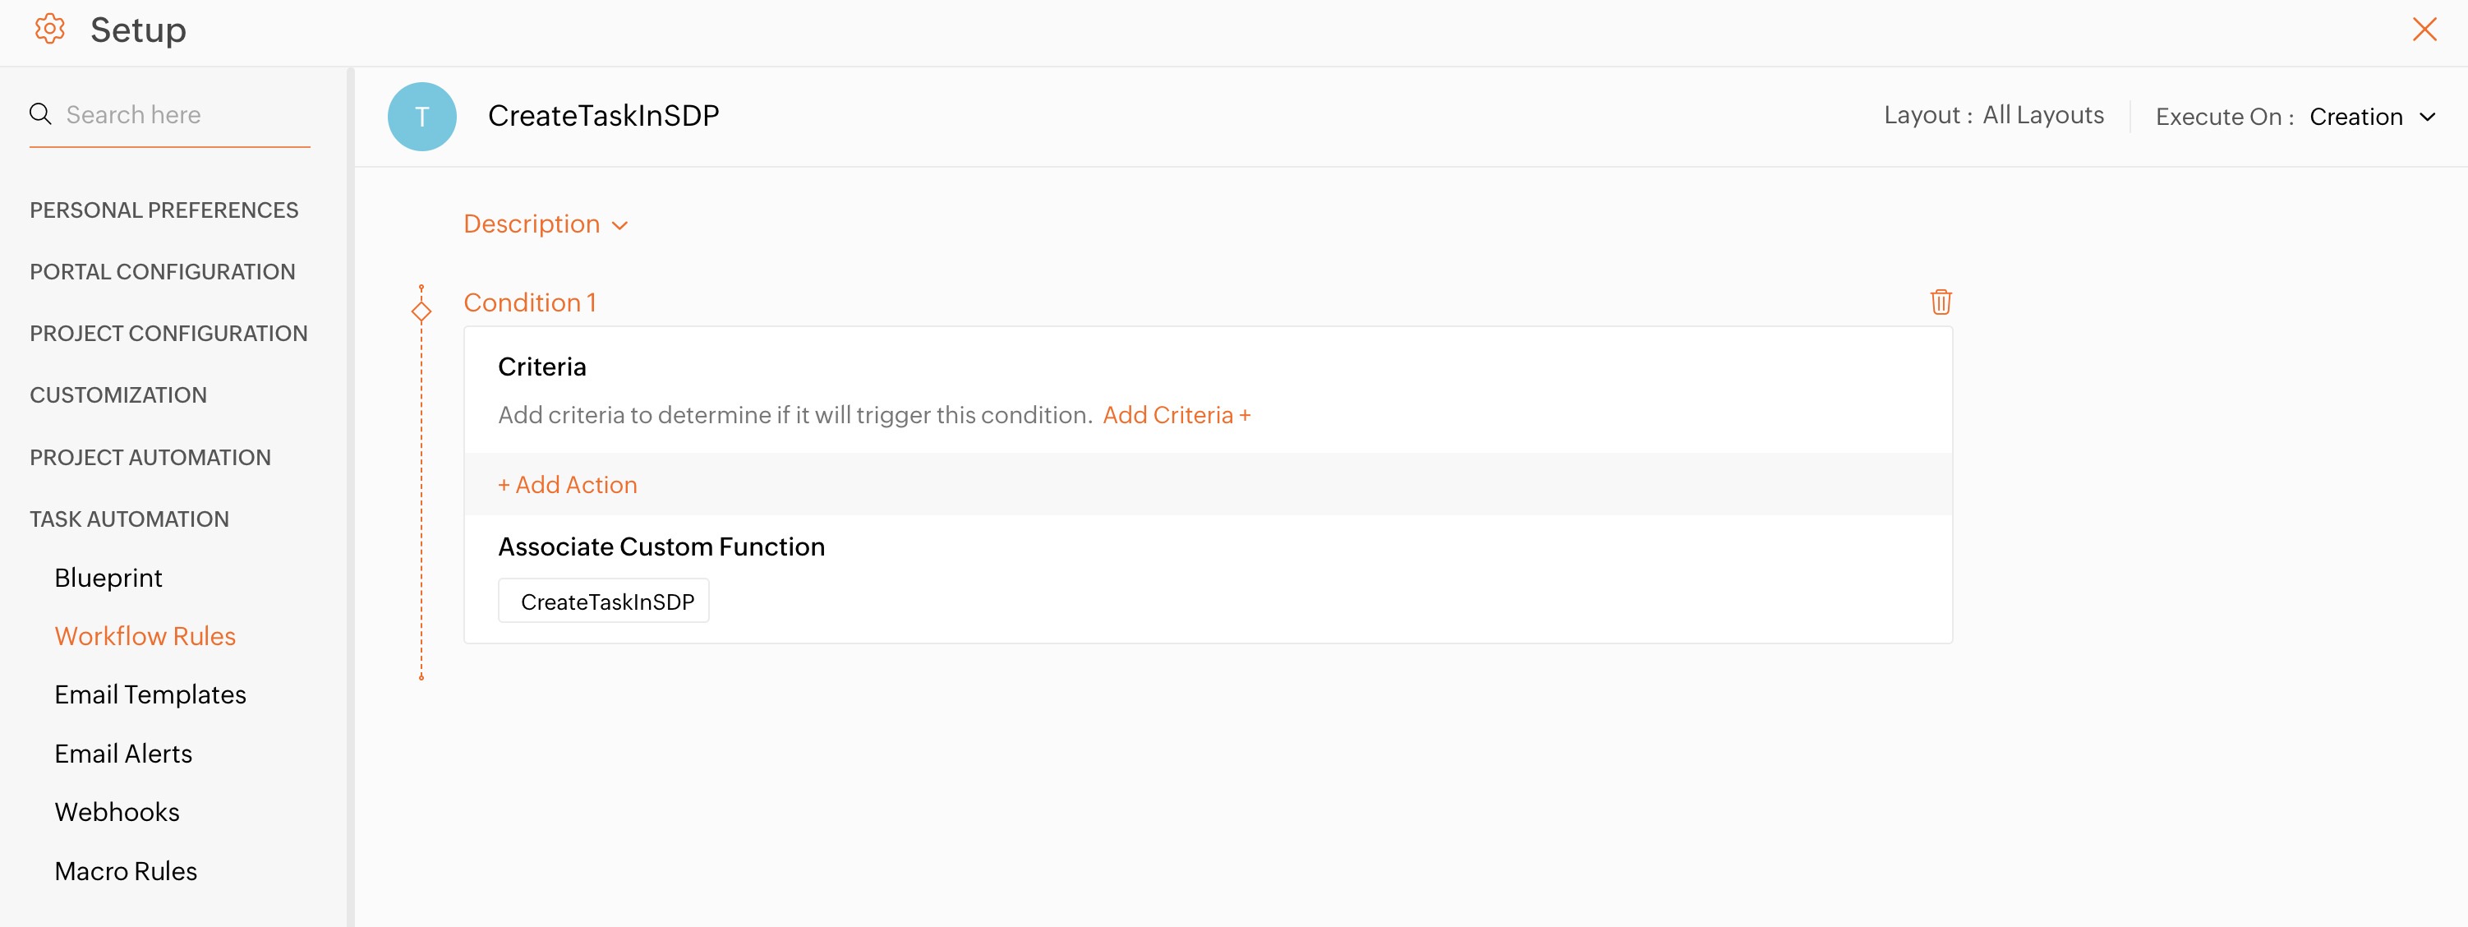Go to Blueprint settings
This screenshot has height=927, width=2468.
(x=108, y=577)
